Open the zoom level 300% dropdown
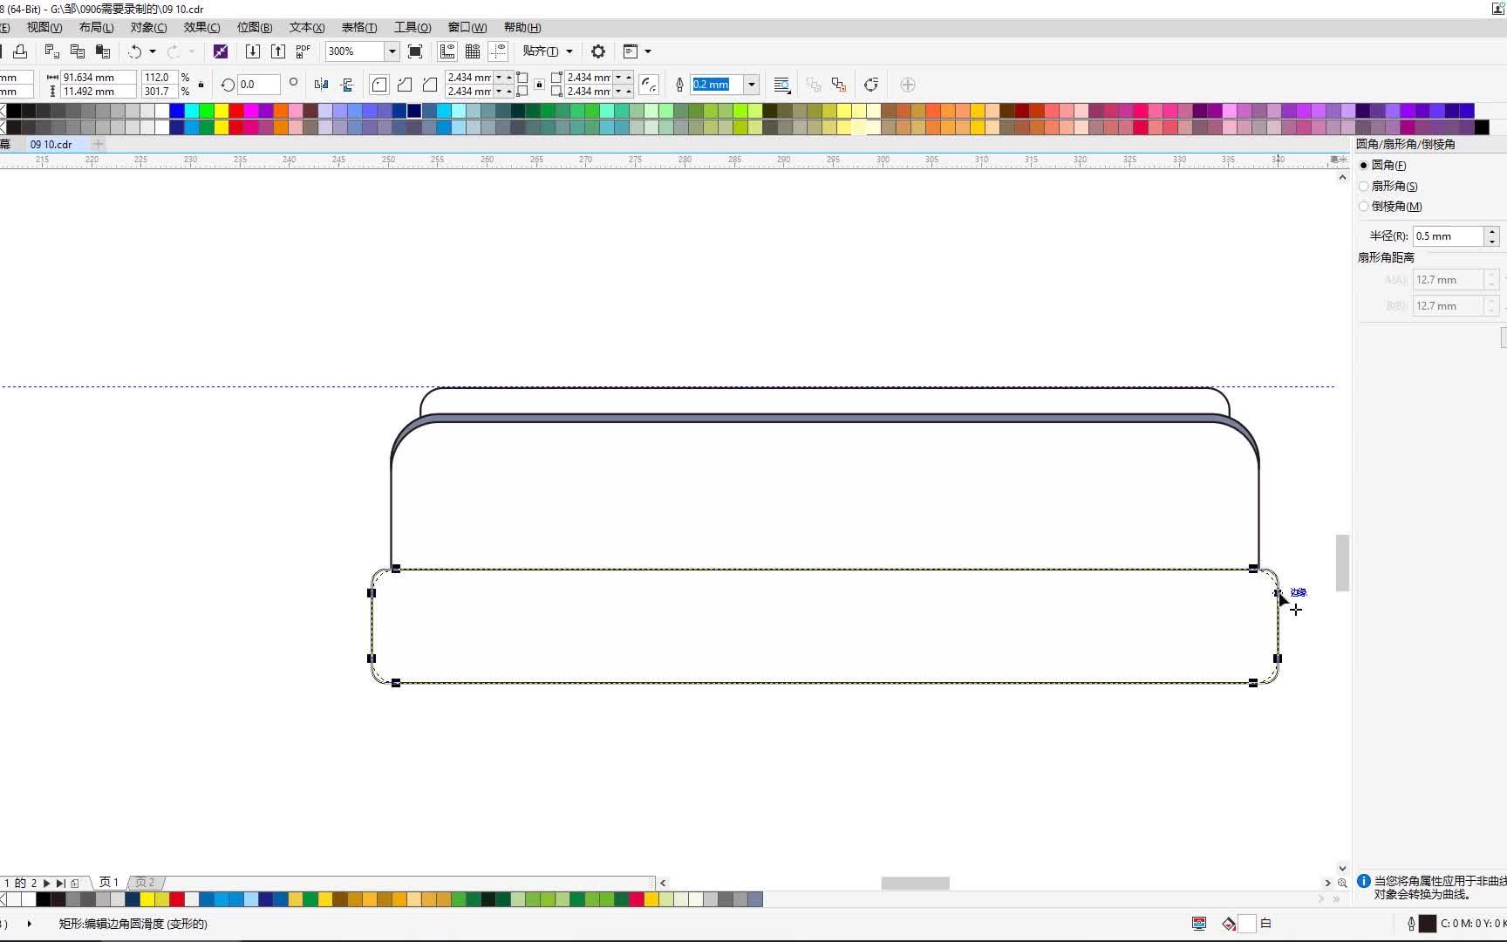Image resolution: width=1507 pixels, height=942 pixels. pos(392,51)
